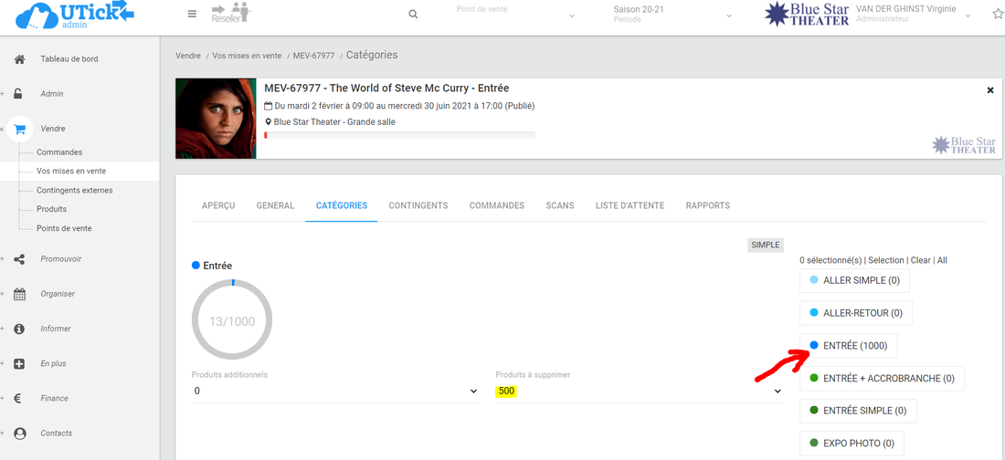Toggle the ALLER SIMPLE (0) category
The image size is (1005, 460).
pos(854,281)
